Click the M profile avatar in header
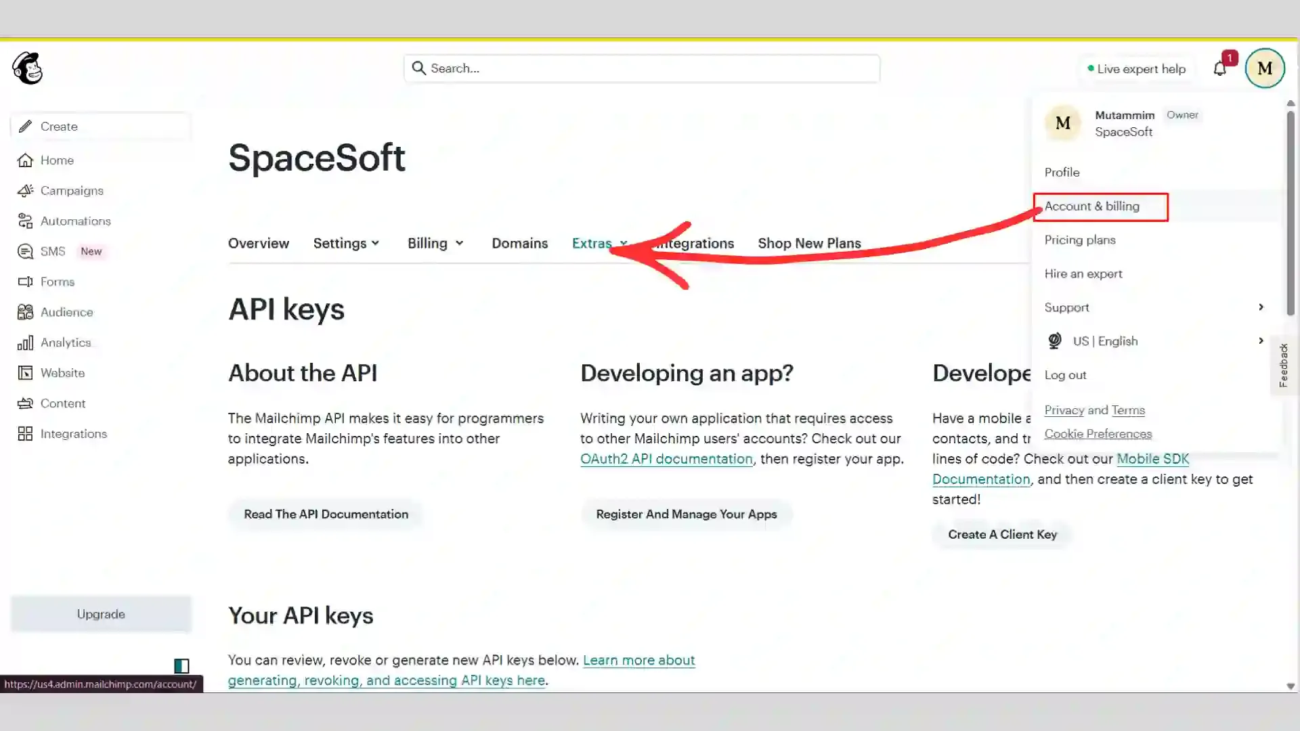This screenshot has width=1300, height=731. click(x=1264, y=68)
